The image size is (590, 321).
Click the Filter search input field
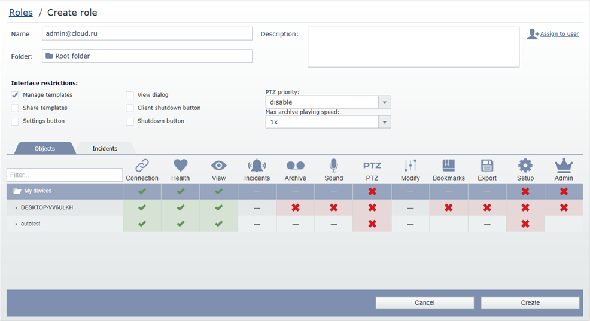(x=65, y=175)
